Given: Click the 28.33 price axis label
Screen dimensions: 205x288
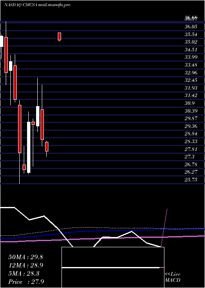Looking at the screenshot, I should [x=191, y=141].
